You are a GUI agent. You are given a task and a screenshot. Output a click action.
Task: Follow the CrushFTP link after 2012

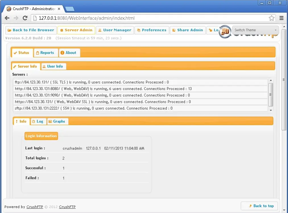(67, 207)
